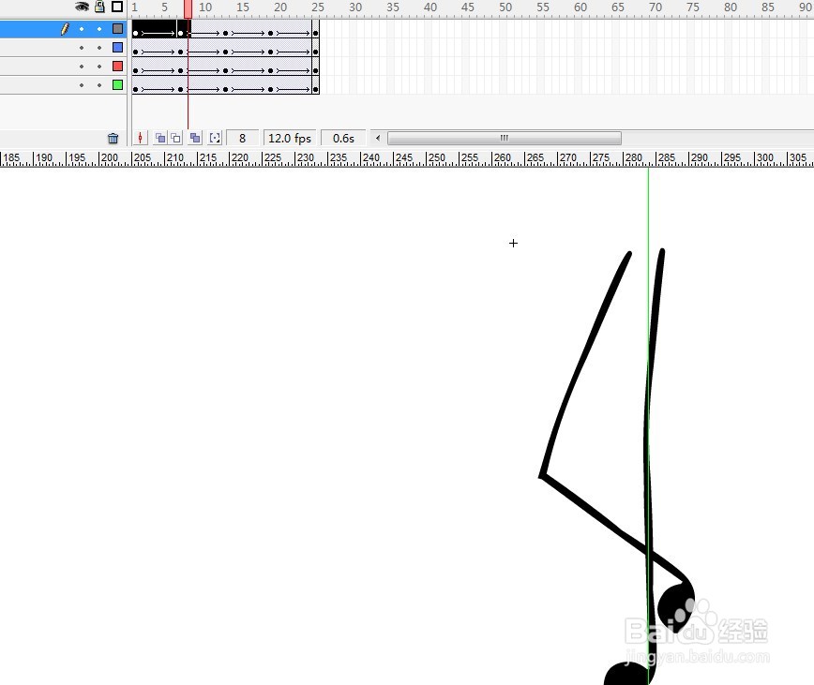Toggle lock dot of the green-swatch layer
The image size is (814, 685).
click(99, 85)
